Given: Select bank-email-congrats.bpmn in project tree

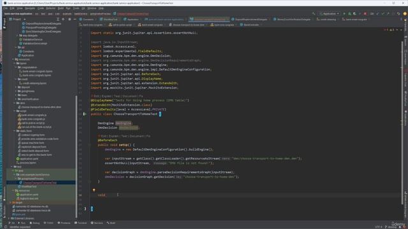Looking at the screenshot, I should (x=37, y=71).
